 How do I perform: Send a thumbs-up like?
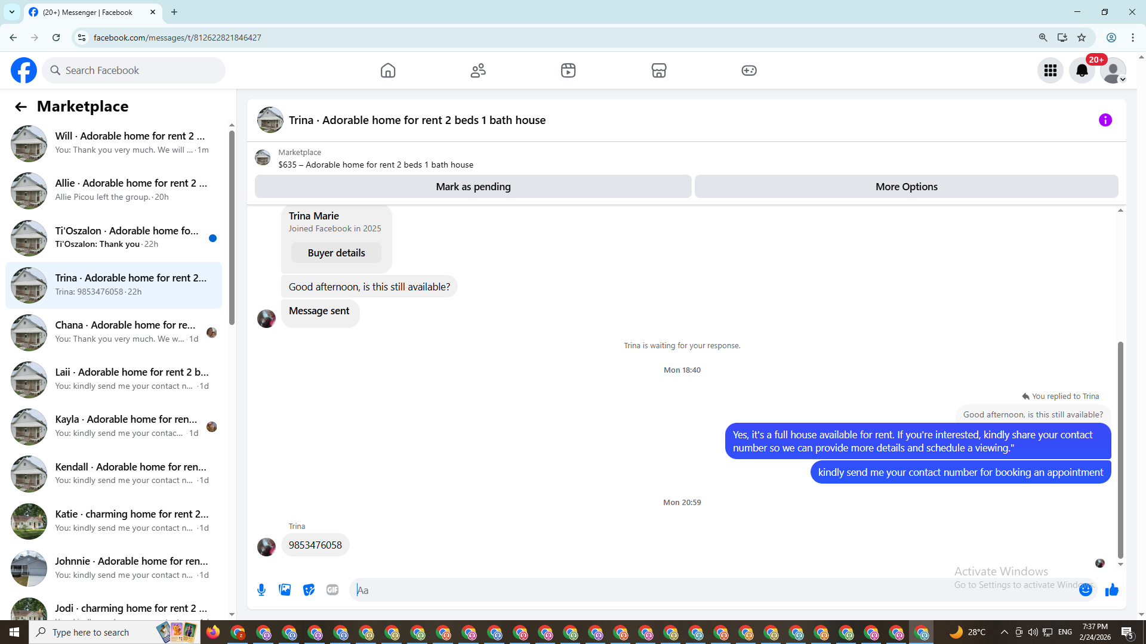[x=1111, y=590]
